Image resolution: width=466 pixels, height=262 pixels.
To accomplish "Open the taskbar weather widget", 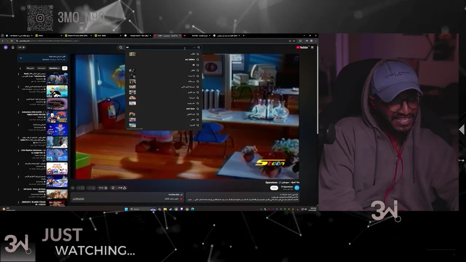I will pyautogui.click(x=9, y=209).
